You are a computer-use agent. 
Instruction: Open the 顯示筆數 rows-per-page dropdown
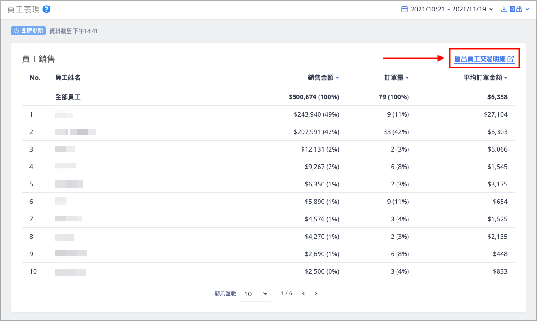click(255, 293)
